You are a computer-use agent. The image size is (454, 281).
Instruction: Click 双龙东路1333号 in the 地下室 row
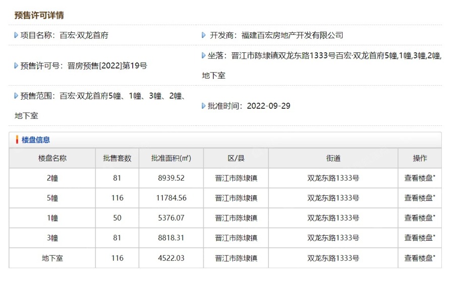tap(333, 258)
